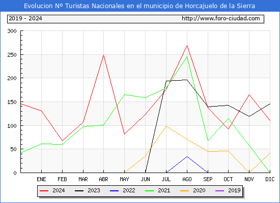This screenshot has height=203, width=280.
Task: Click the 0 y-axis value
Action: [x=15, y=173]
